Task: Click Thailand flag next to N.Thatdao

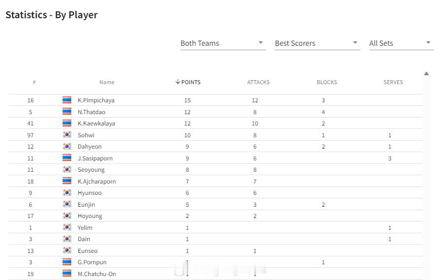Action: click(67, 112)
